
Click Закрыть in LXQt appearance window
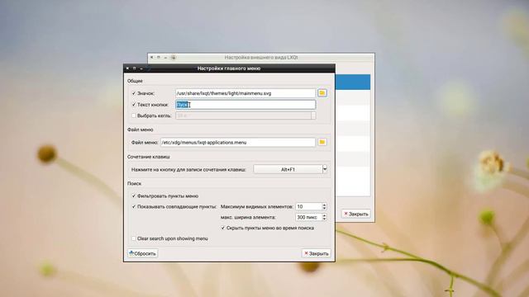[356, 214]
